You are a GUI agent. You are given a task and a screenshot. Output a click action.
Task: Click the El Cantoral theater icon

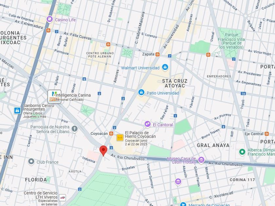(148, 124)
